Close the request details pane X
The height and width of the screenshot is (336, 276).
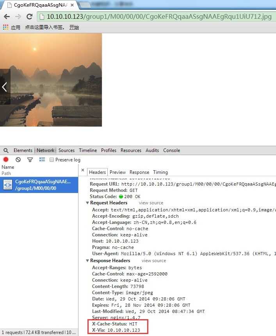(x=83, y=170)
